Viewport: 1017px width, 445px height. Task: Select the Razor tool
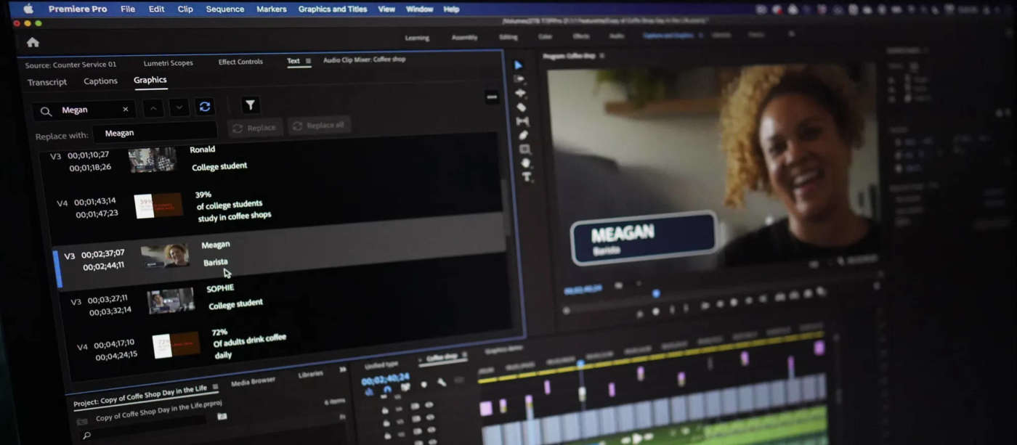(521, 107)
